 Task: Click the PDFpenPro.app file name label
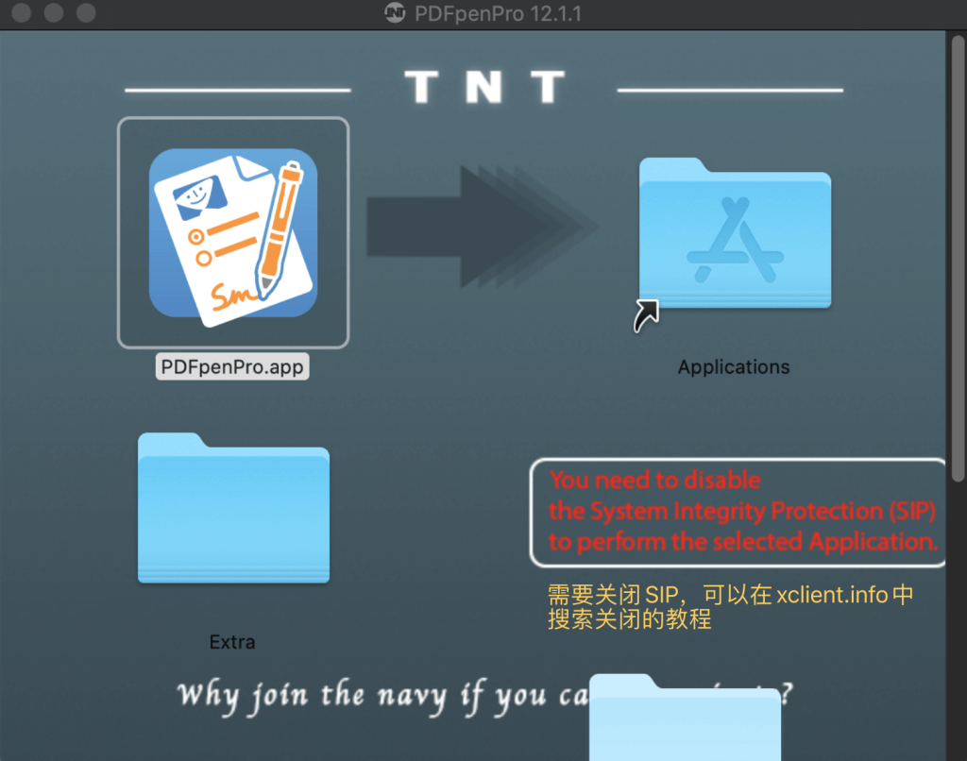(x=232, y=366)
